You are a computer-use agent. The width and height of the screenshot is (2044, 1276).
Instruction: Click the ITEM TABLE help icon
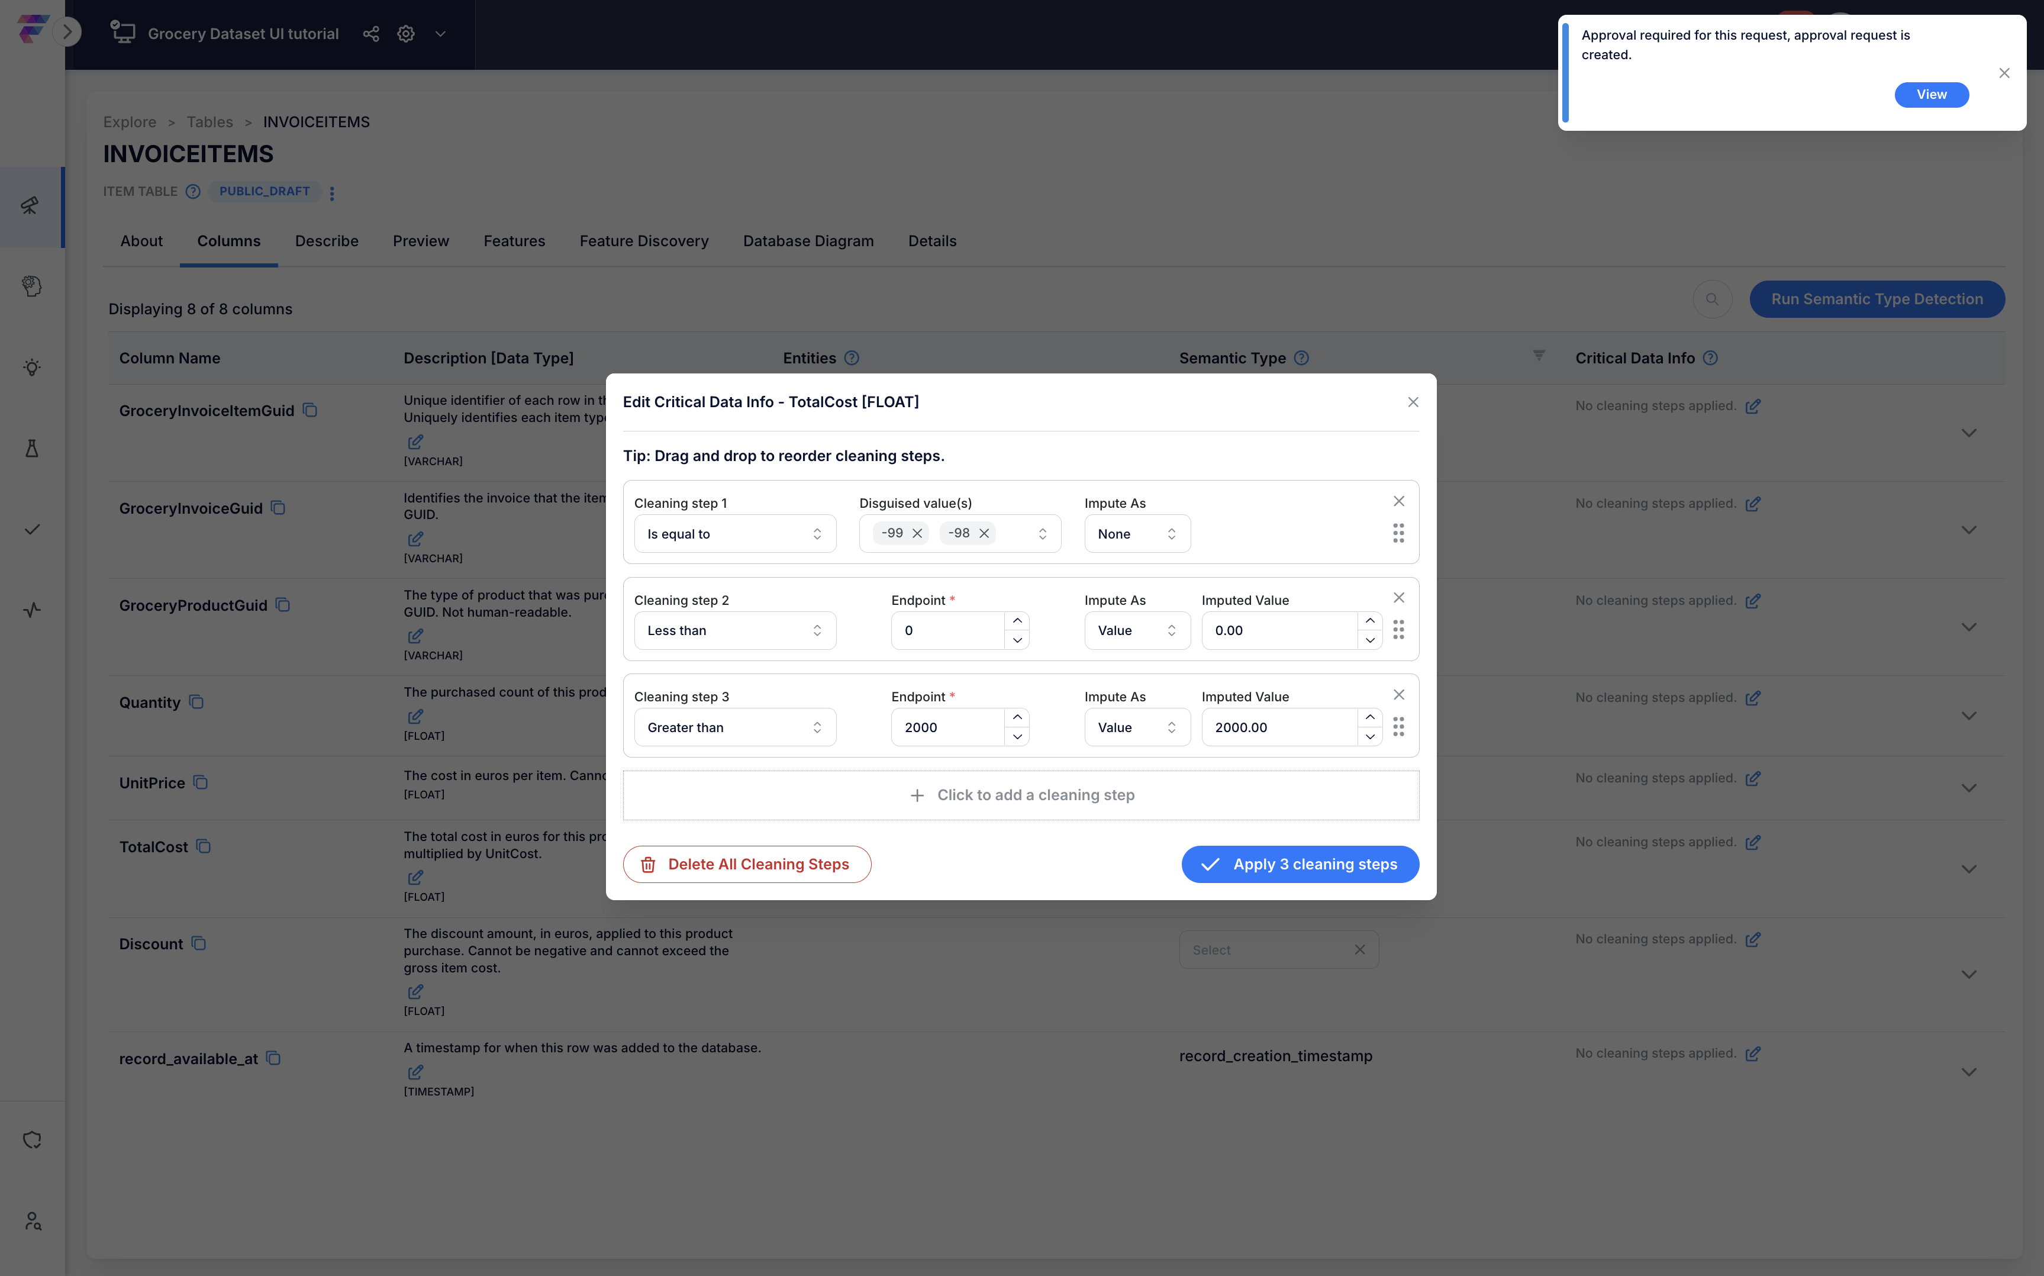(x=193, y=192)
